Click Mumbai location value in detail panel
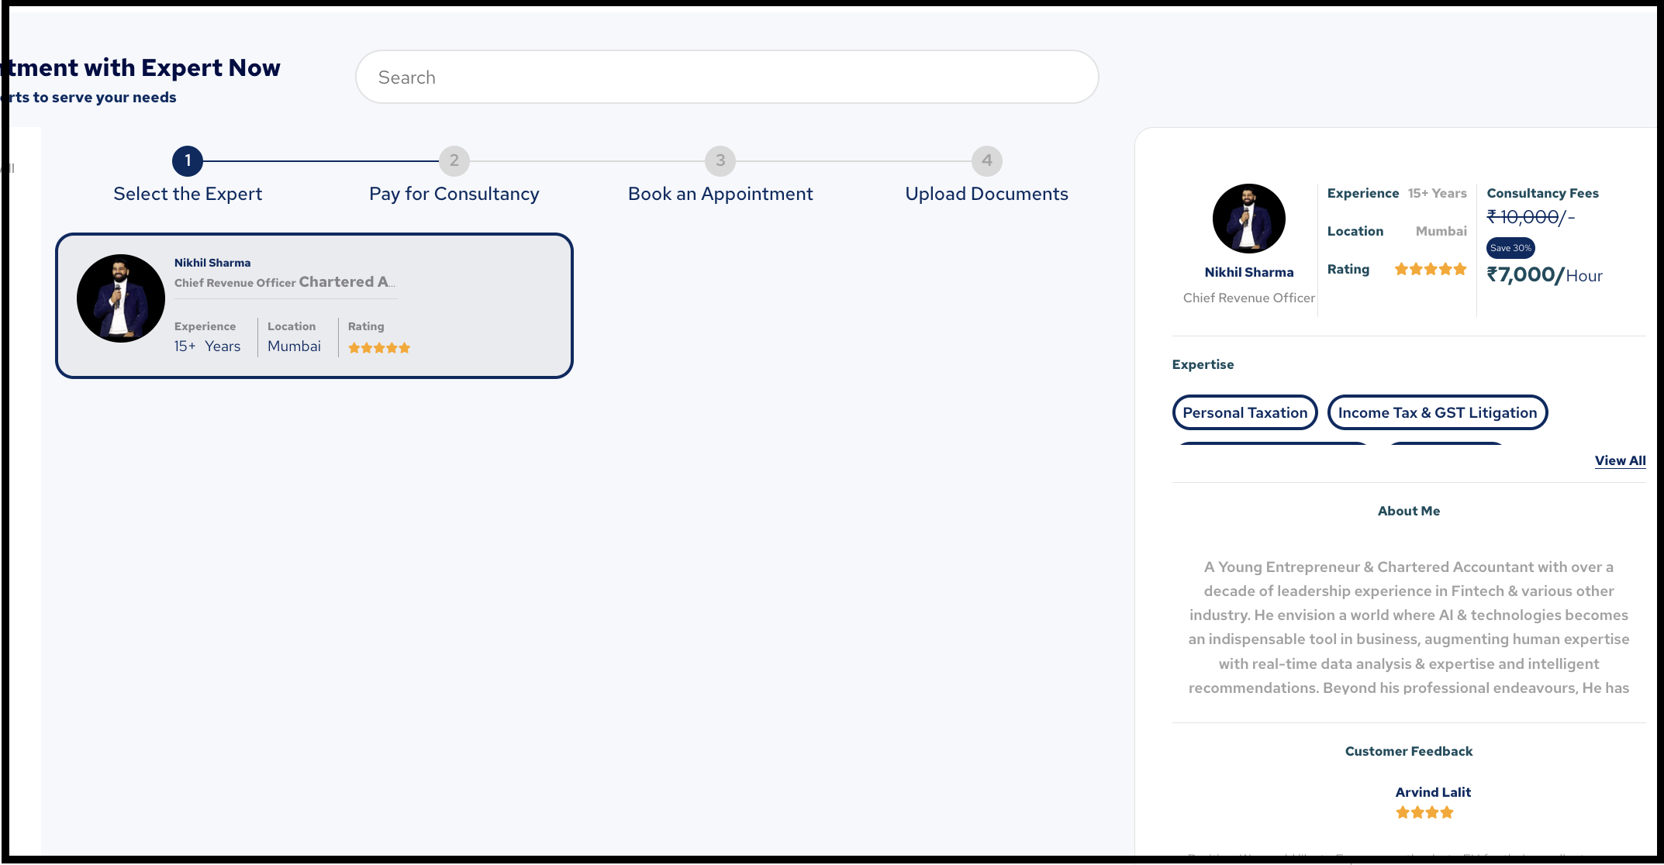Screen dimensions: 1664x865 tap(1441, 231)
